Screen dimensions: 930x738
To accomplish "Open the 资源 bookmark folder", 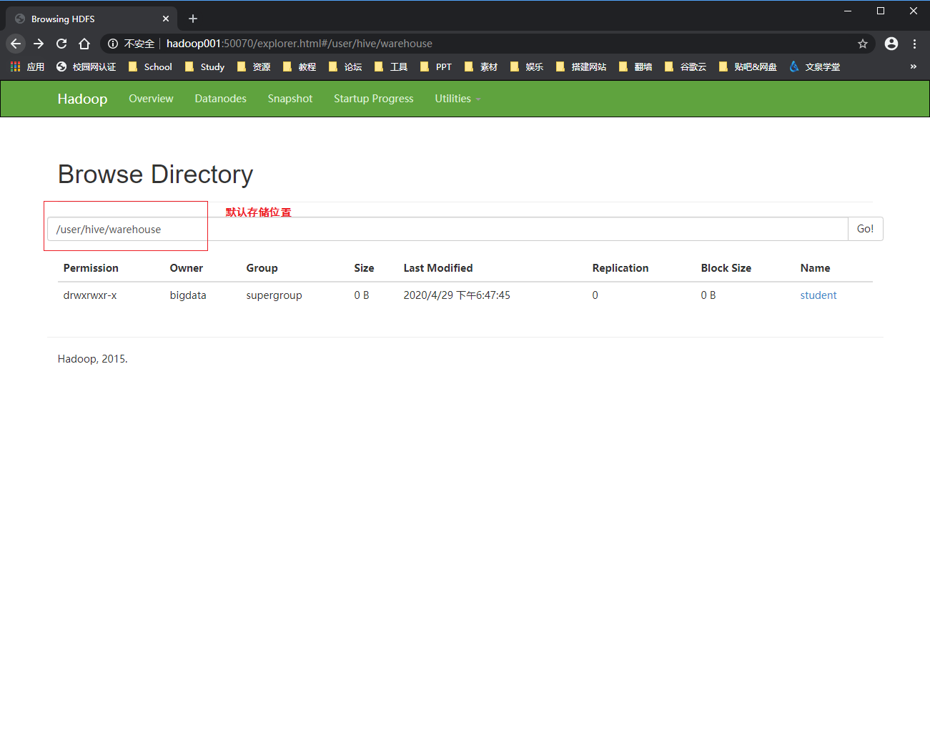I will [x=254, y=67].
